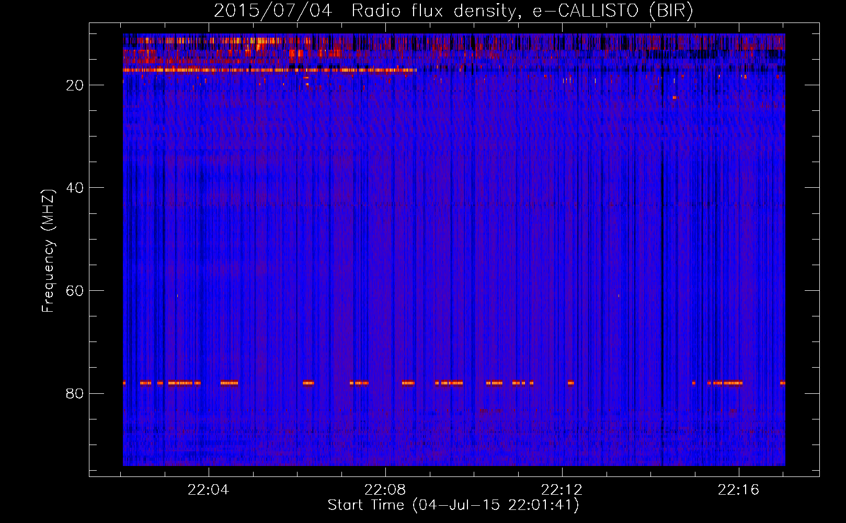
Task: Select the time tick label "22:04"
Action: pyautogui.click(x=209, y=490)
